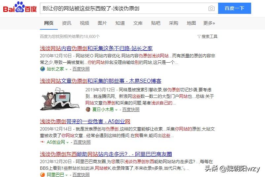Expand dropdown arrow next to 站长之家
Image resolution: width=265 pixels, height=177 pixels.
tap(66, 69)
